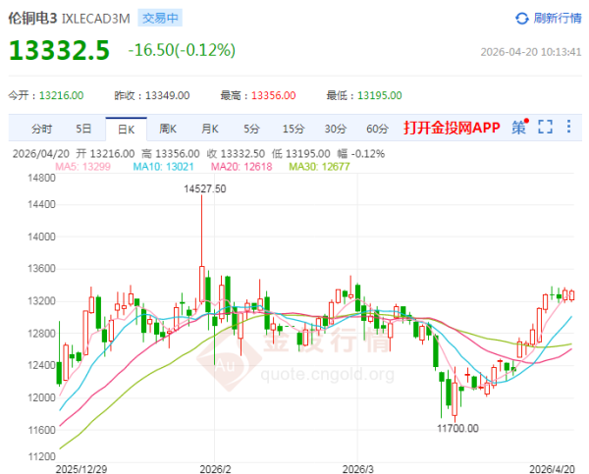Click the change value -16.50(-0.12%)
This screenshot has height=474, width=589.
tap(182, 50)
